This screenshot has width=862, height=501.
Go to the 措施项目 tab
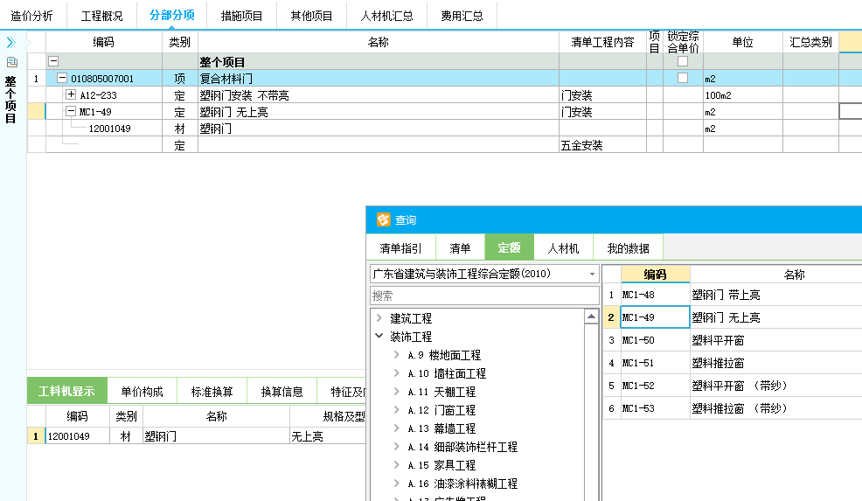[x=242, y=16]
